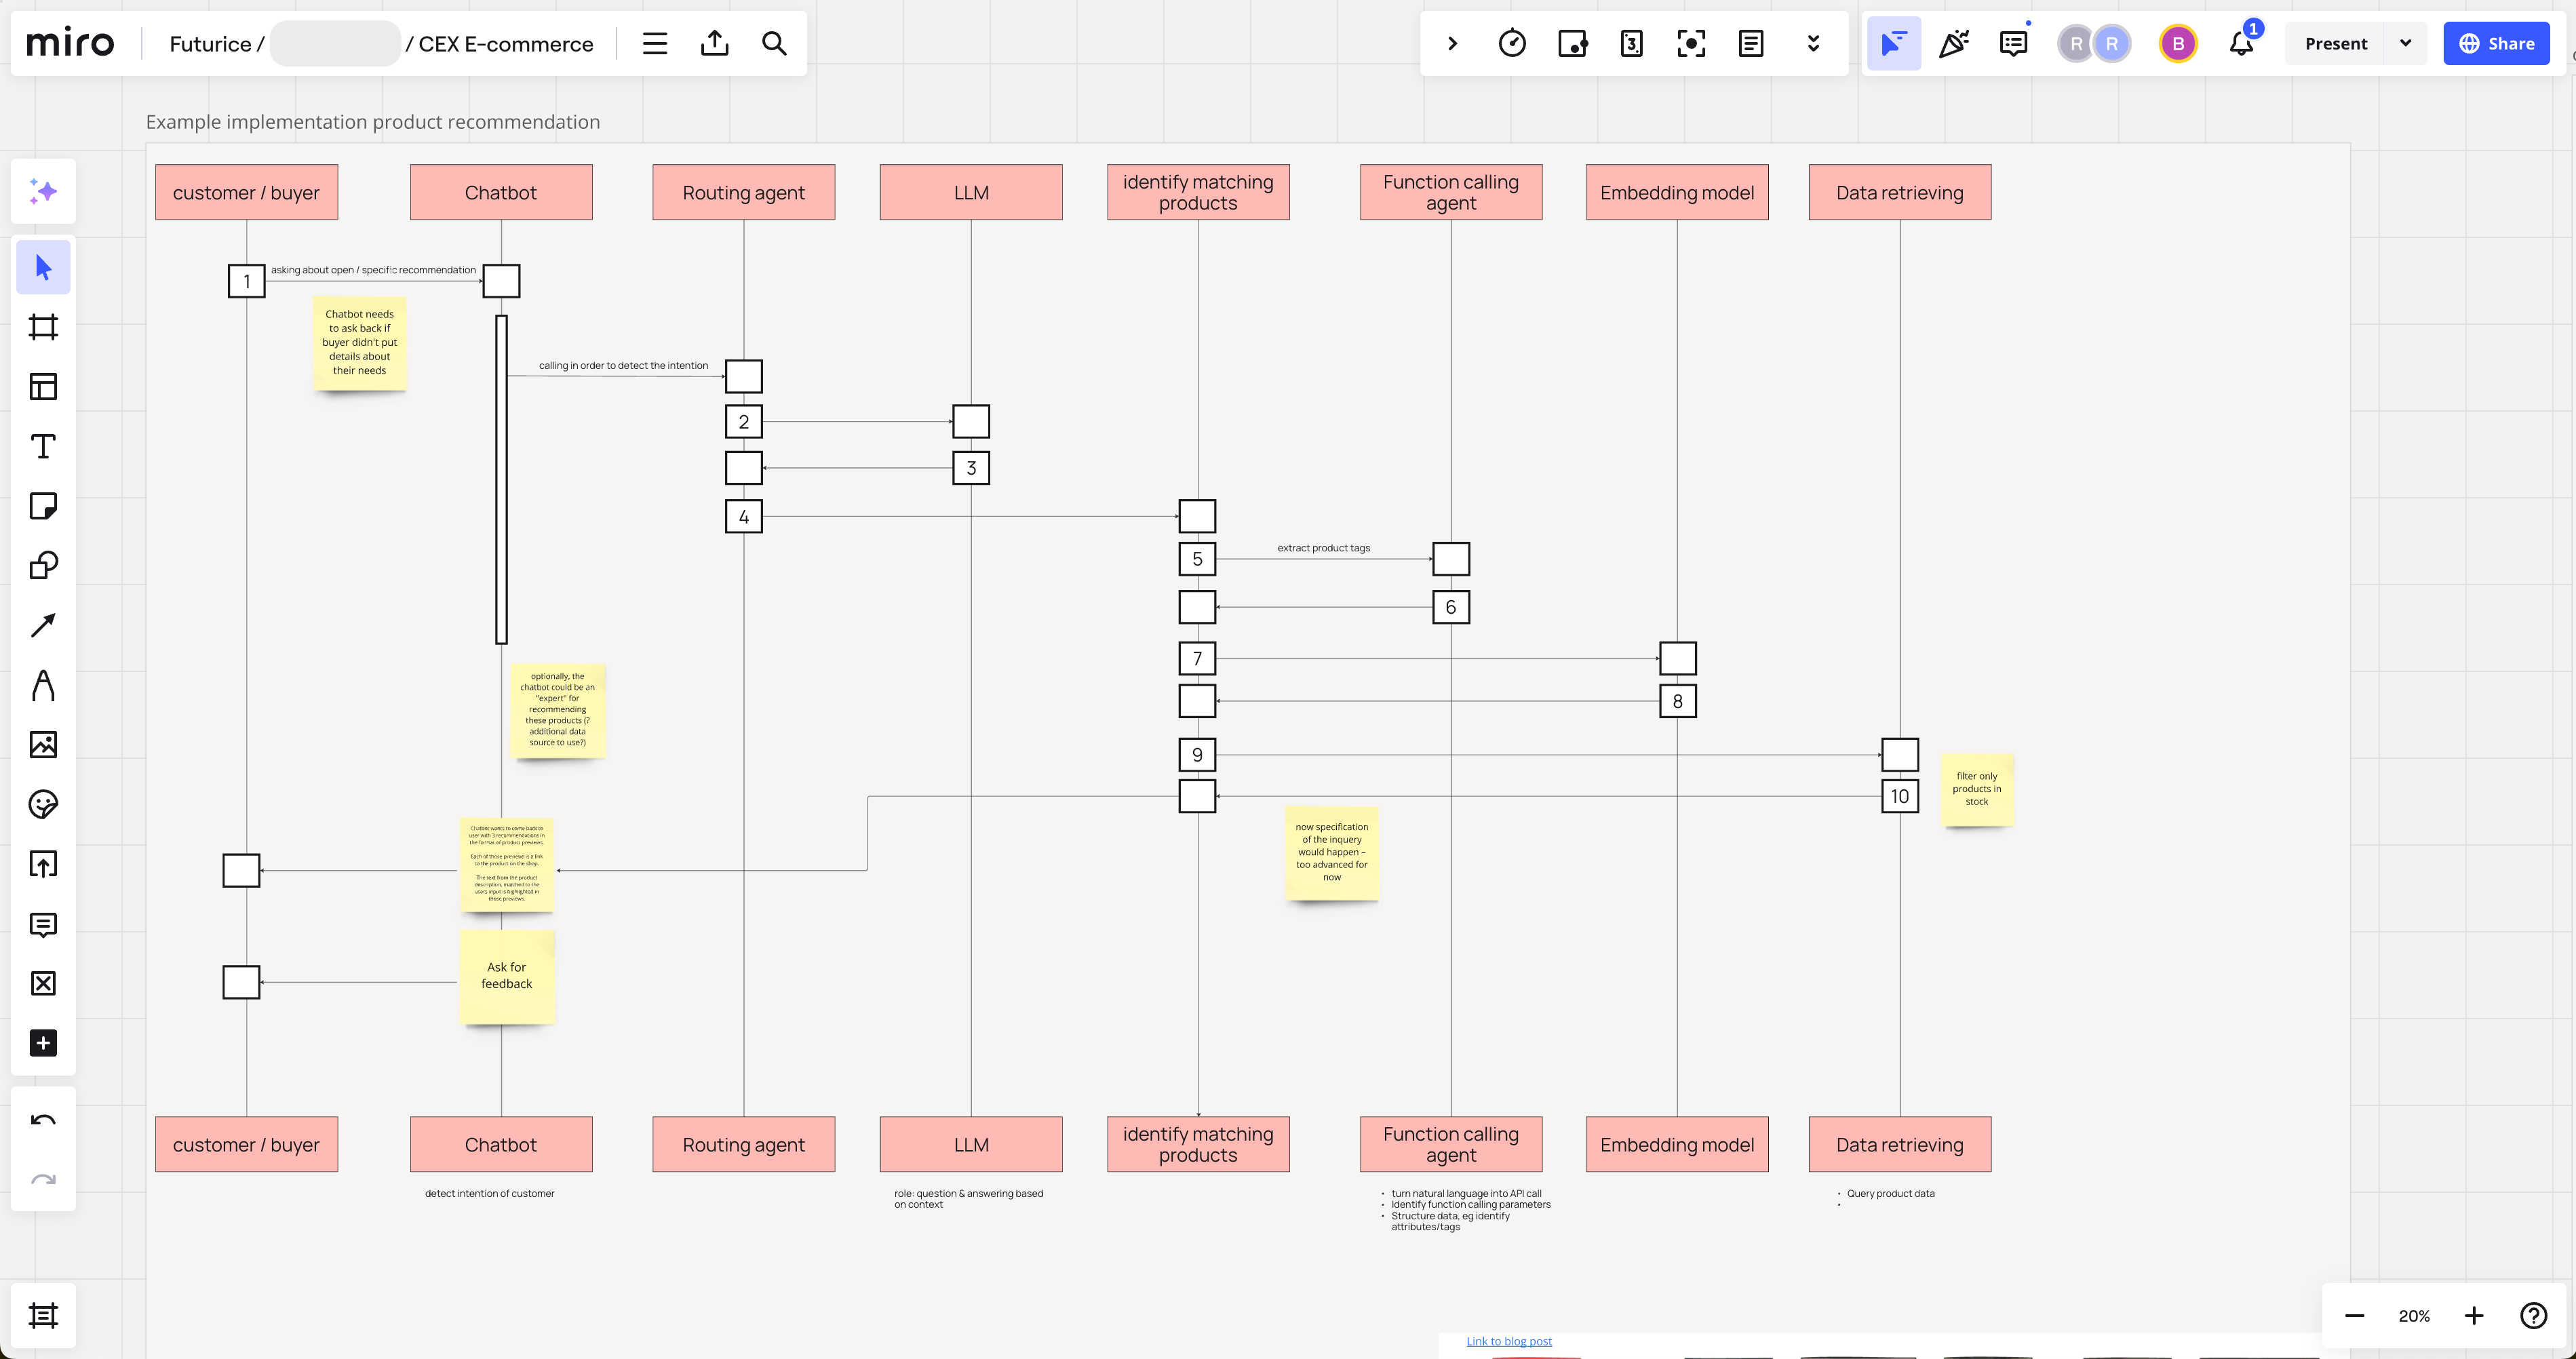Select the Frame tool in sidebar
The width and height of the screenshot is (2576, 1359).
(43, 327)
